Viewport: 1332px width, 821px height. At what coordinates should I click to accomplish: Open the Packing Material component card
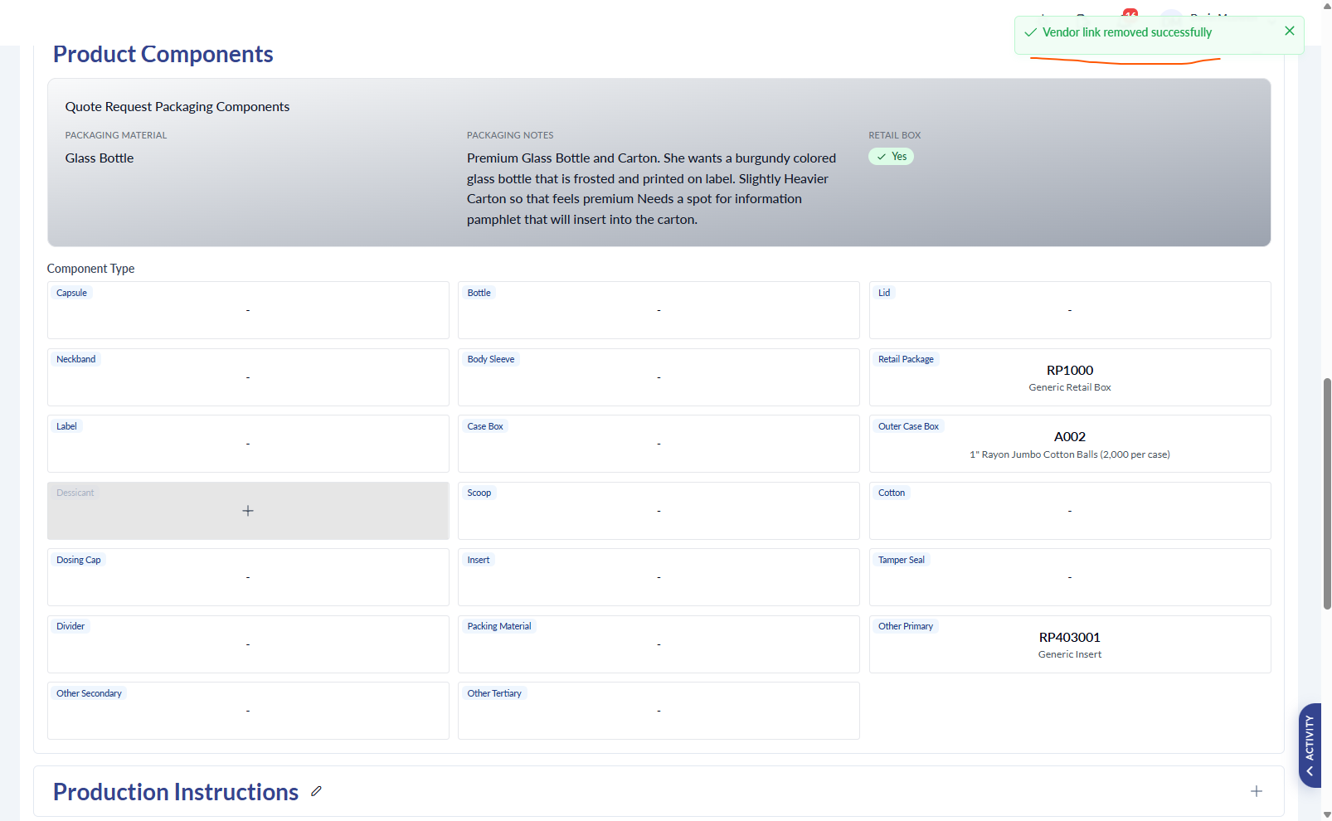coord(659,644)
